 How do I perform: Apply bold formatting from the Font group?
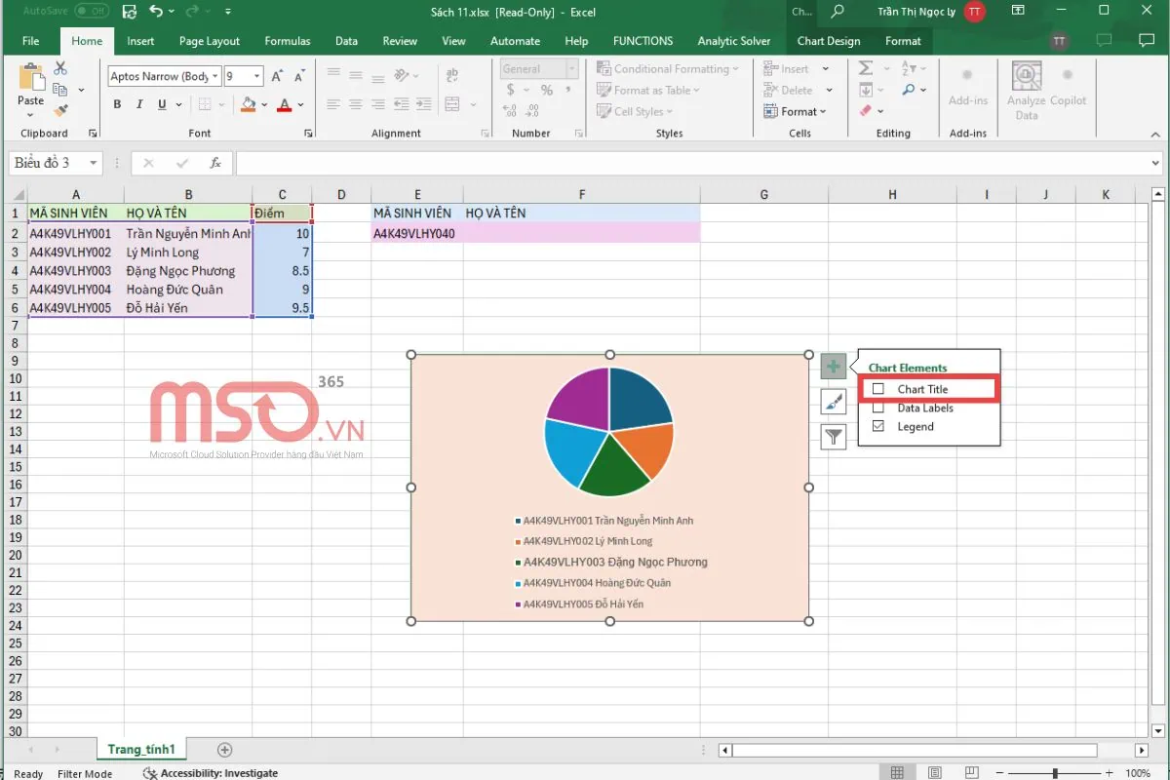117,104
